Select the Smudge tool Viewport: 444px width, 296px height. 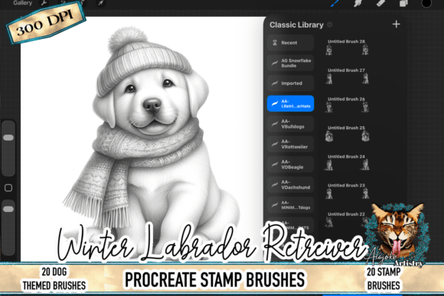358,3
